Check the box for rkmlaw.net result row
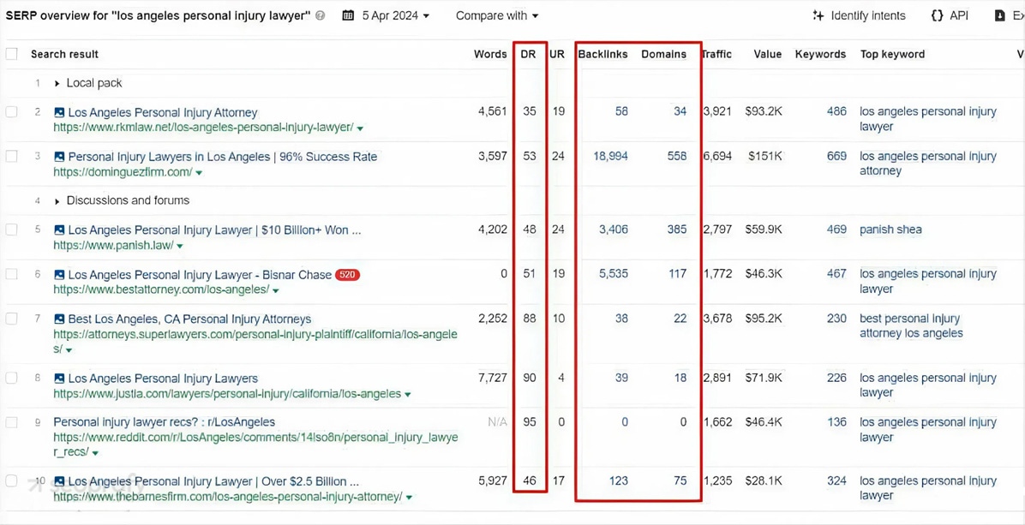This screenshot has width=1025, height=525. click(x=12, y=111)
